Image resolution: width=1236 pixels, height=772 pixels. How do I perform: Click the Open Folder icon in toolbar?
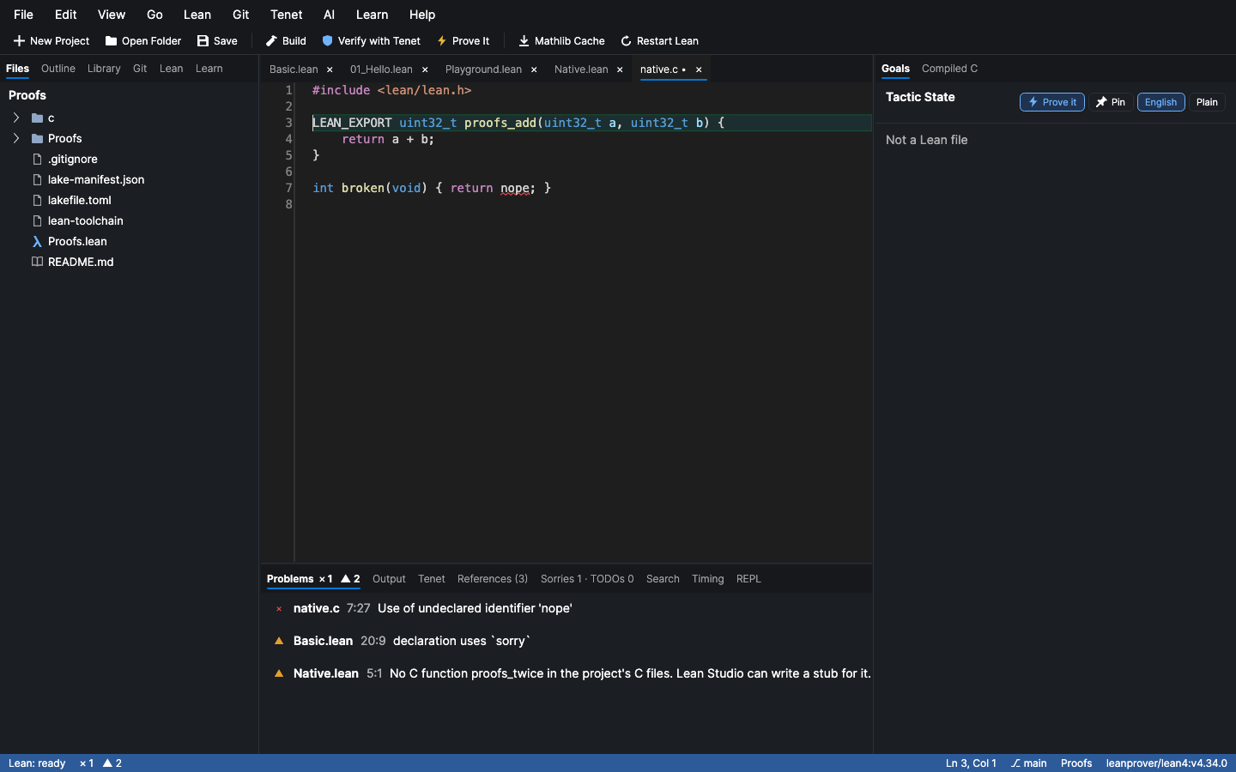(x=111, y=41)
